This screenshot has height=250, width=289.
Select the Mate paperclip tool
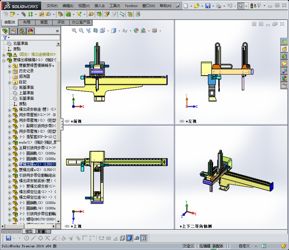[x=23, y=14]
